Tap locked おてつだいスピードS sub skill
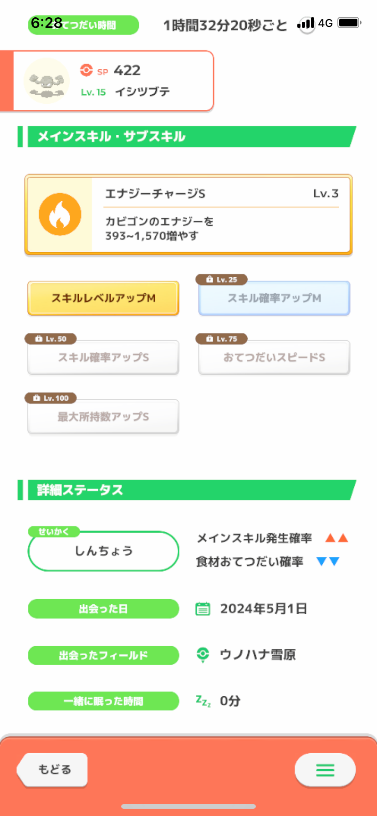 point(274,357)
